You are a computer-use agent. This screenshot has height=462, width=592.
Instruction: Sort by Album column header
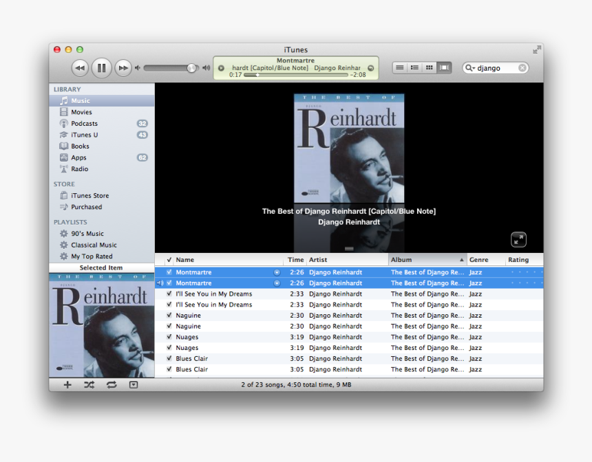point(427,259)
